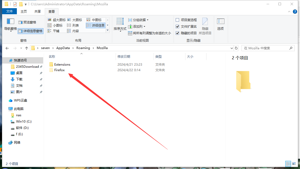Choose the 大图标 layout

tap(75, 20)
